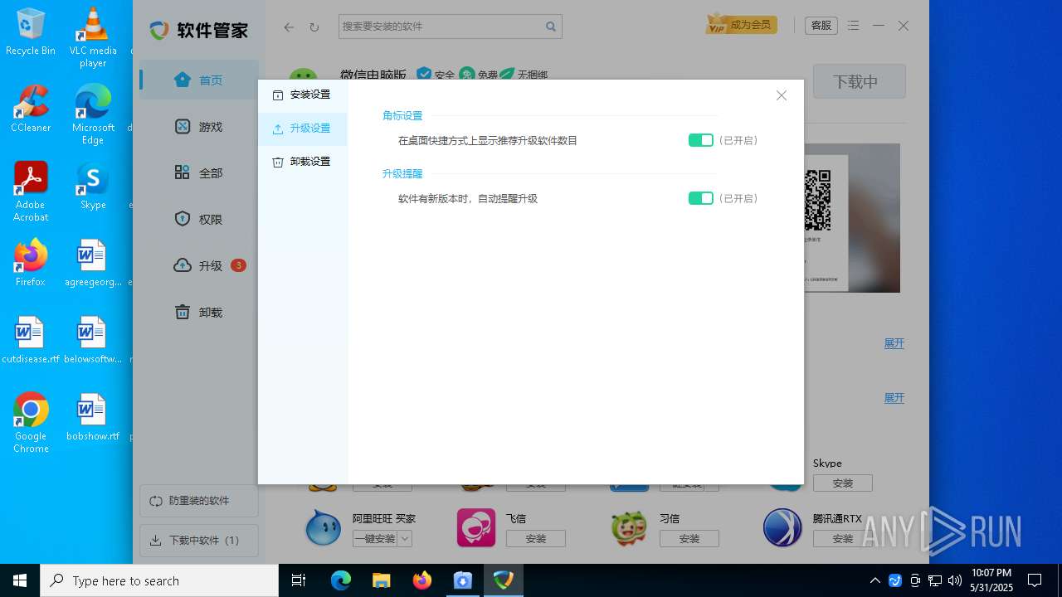Click 习信 app icon

630,527
